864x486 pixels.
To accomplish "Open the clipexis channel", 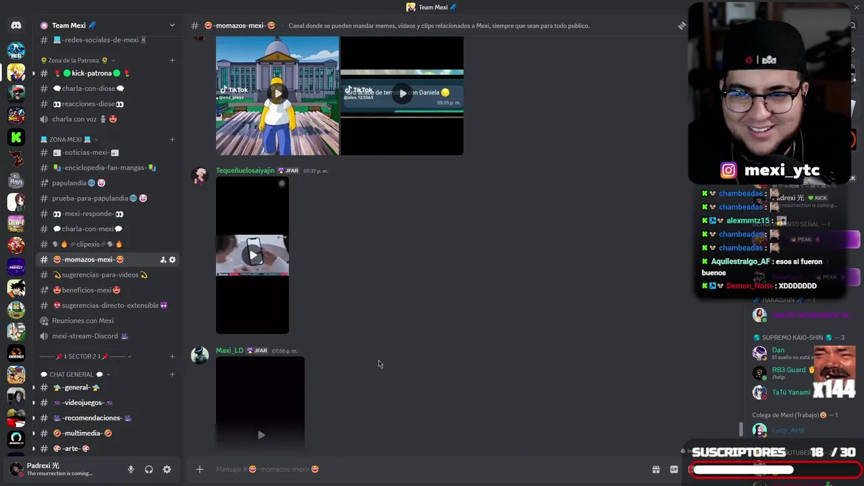I will (x=107, y=244).
